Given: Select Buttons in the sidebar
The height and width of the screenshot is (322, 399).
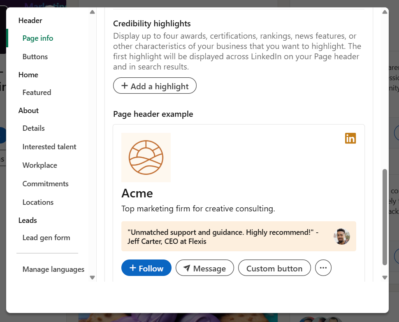Looking at the screenshot, I should pos(35,57).
